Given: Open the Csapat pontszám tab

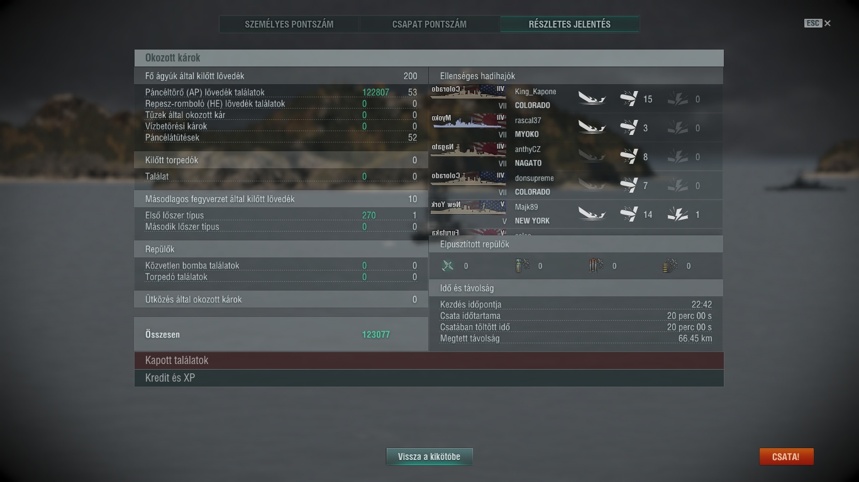Looking at the screenshot, I should tap(429, 24).
